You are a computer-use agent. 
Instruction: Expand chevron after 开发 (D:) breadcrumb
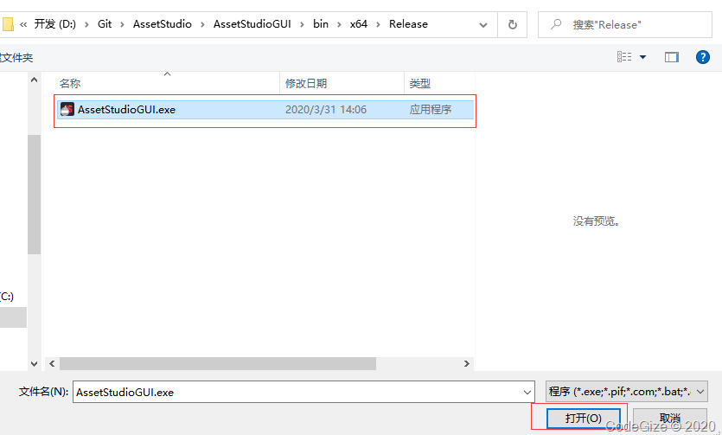pyautogui.click(x=86, y=24)
